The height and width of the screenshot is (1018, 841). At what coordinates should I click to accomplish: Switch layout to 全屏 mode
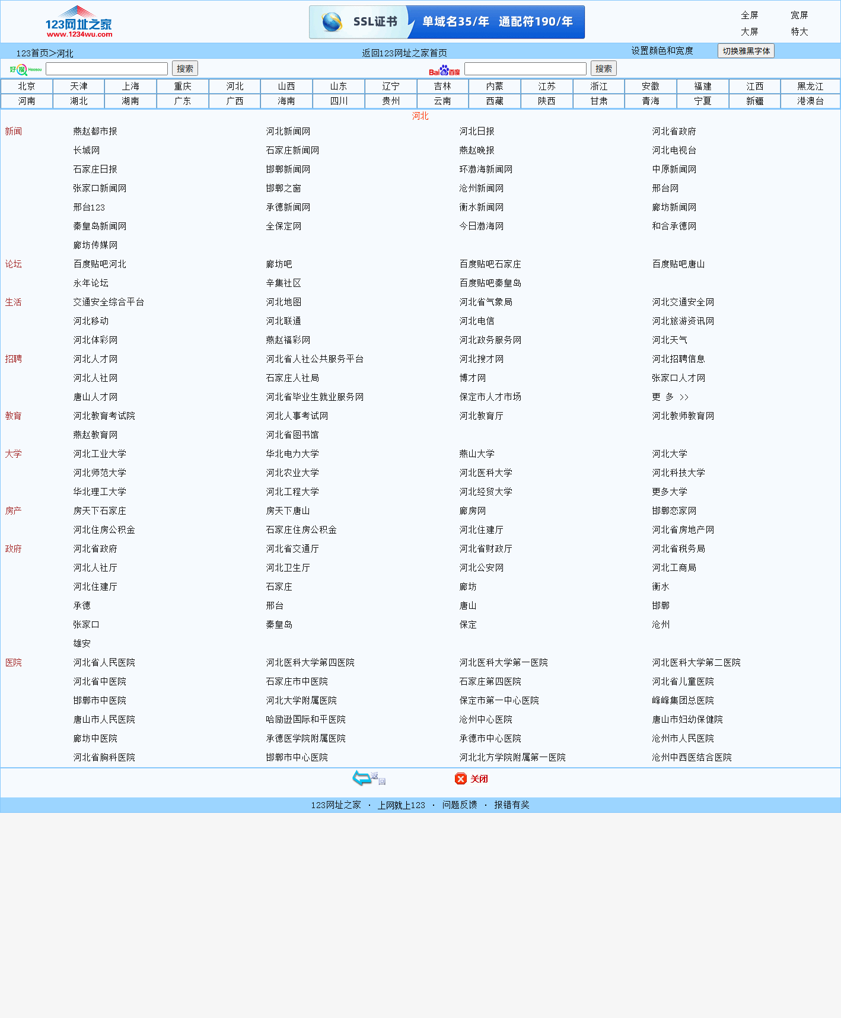pos(749,15)
